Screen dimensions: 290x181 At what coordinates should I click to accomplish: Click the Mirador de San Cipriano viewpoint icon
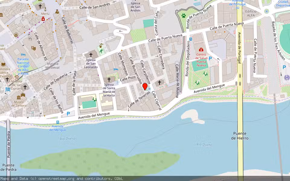(17, 78)
